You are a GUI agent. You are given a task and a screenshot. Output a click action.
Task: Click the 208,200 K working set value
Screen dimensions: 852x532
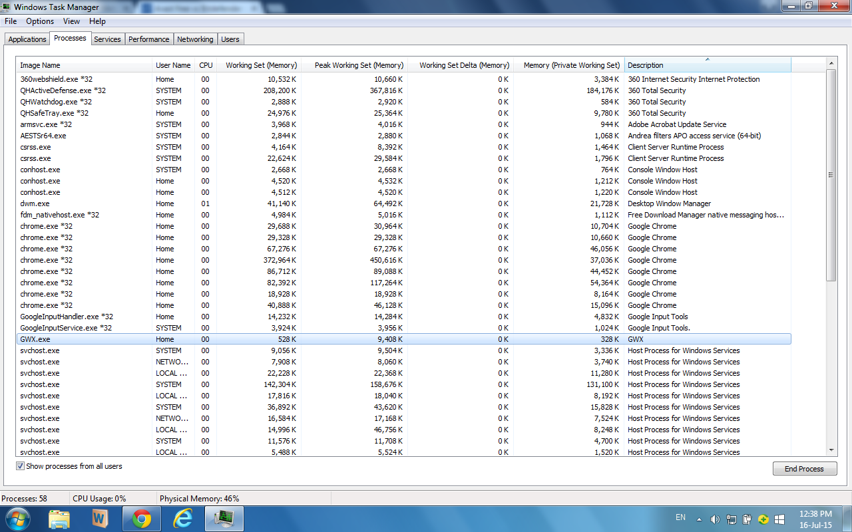tap(280, 90)
